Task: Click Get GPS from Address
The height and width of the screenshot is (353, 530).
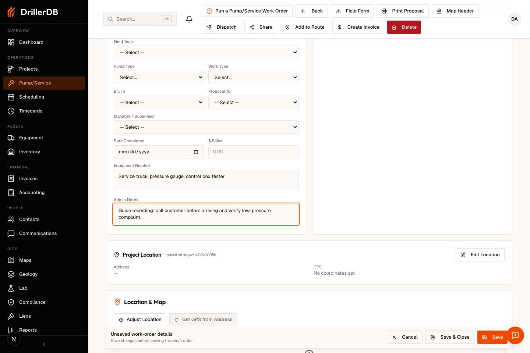Action: coord(203,320)
